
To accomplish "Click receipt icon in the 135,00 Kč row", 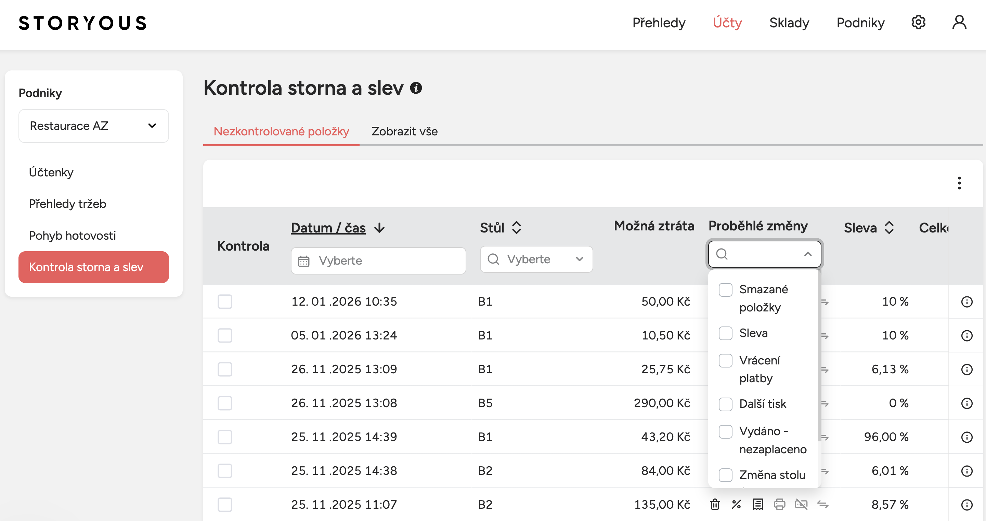I will tap(758, 504).
